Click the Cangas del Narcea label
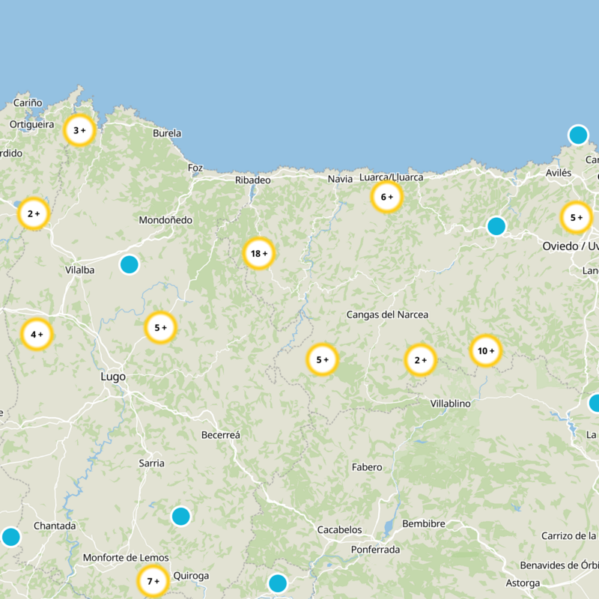The height and width of the screenshot is (599, 599). pos(387,314)
